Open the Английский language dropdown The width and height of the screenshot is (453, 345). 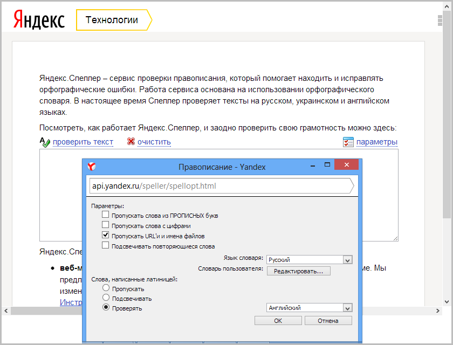(x=310, y=308)
